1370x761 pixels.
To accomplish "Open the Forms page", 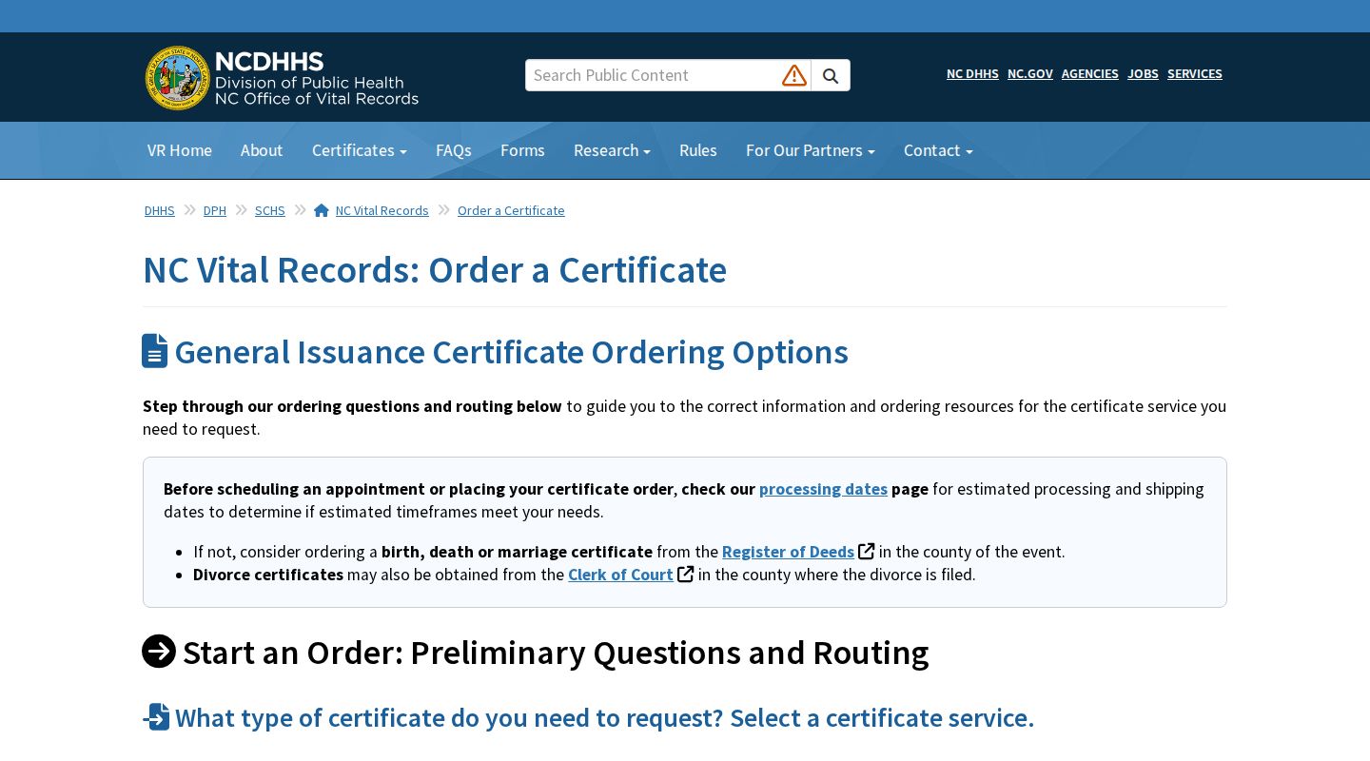I will [x=522, y=150].
